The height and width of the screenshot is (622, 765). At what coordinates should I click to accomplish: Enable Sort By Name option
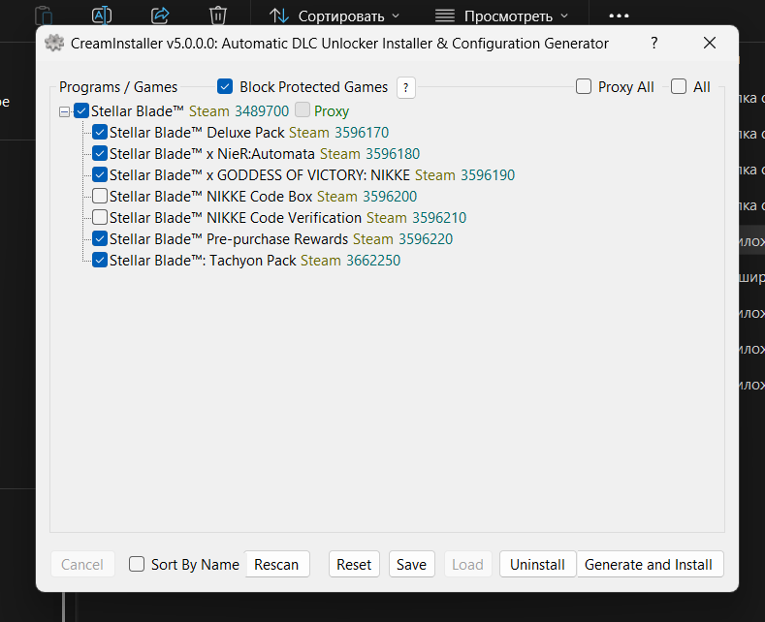137,564
